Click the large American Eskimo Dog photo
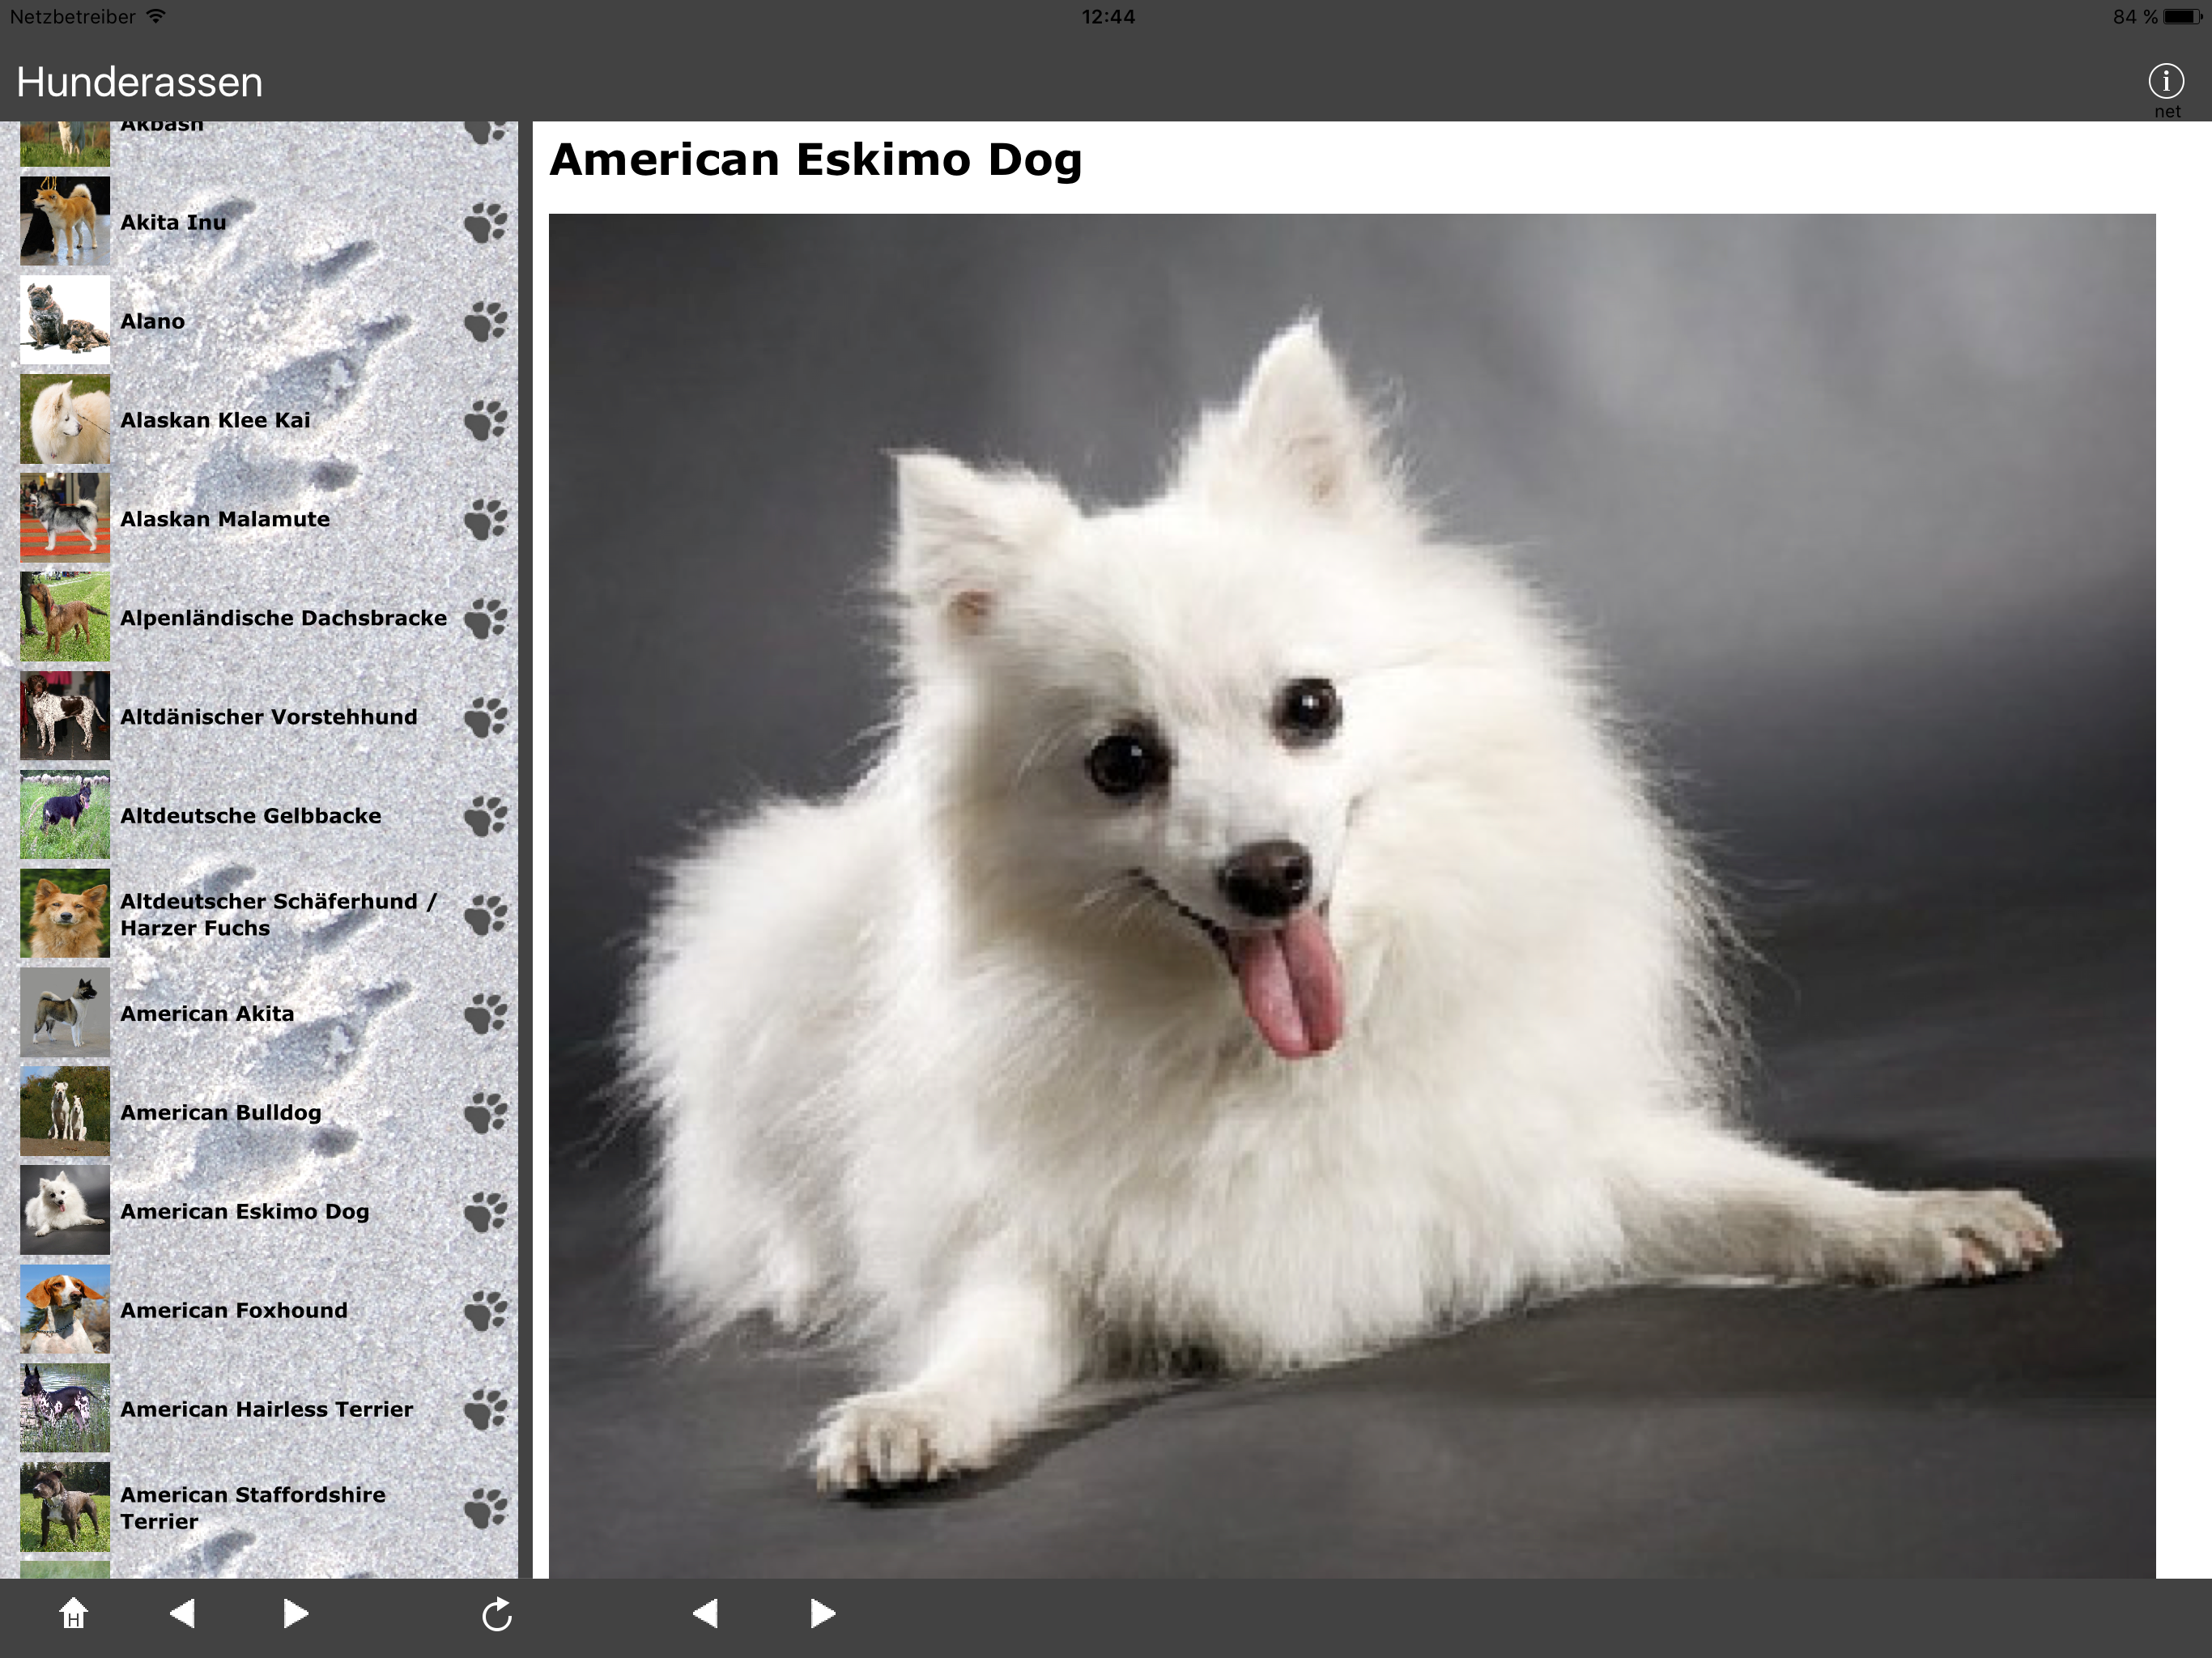The width and height of the screenshot is (2212, 1658). [1351, 895]
